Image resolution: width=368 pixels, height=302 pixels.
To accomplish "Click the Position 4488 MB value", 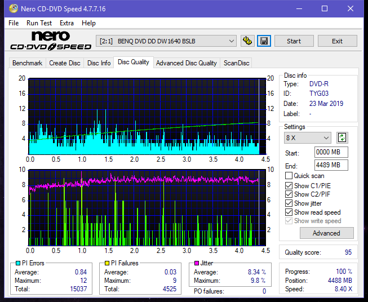I will click(x=340, y=281).
